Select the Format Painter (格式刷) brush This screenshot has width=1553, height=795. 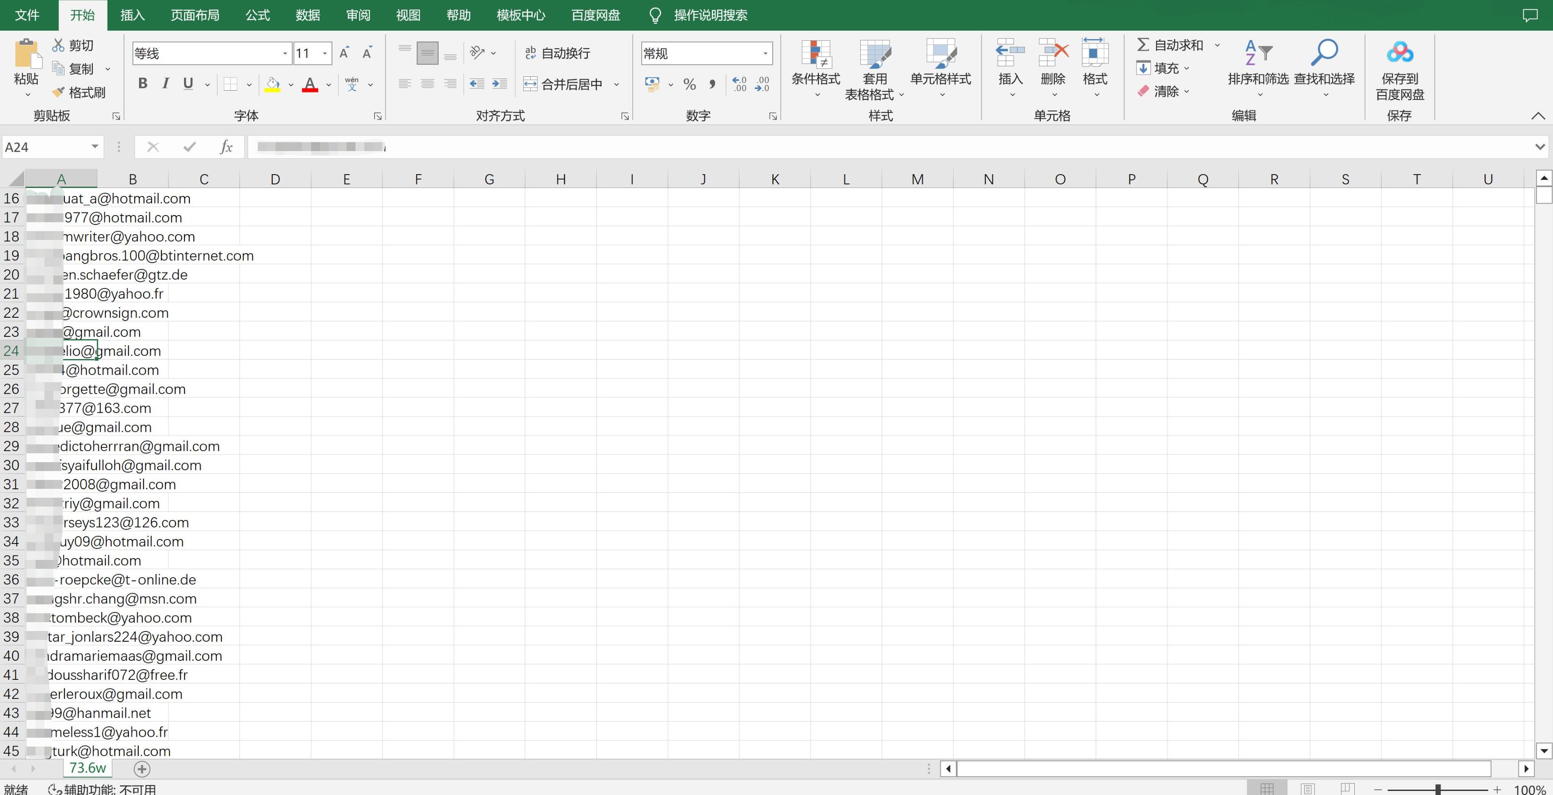(59, 92)
